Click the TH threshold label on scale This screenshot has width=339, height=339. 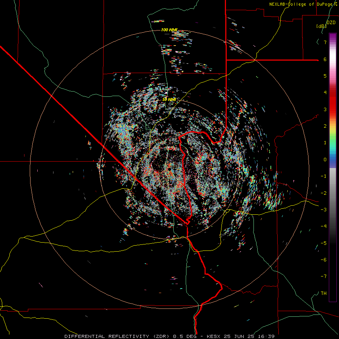324,293
